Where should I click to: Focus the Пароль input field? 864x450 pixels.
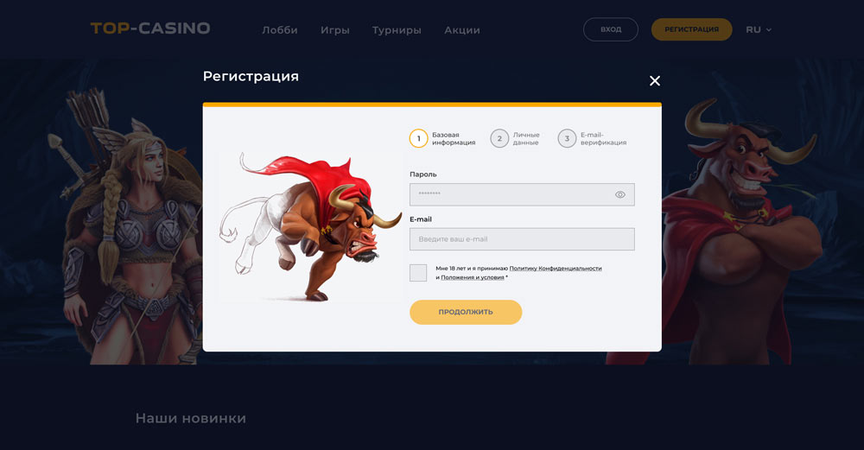[x=522, y=194]
